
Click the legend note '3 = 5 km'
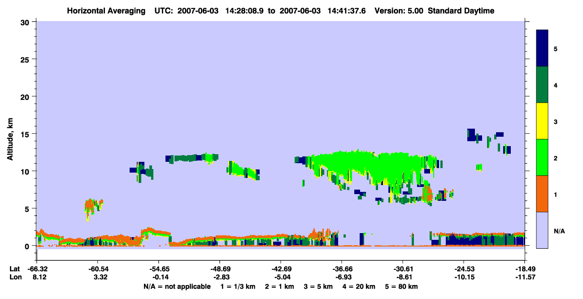(319, 286)
